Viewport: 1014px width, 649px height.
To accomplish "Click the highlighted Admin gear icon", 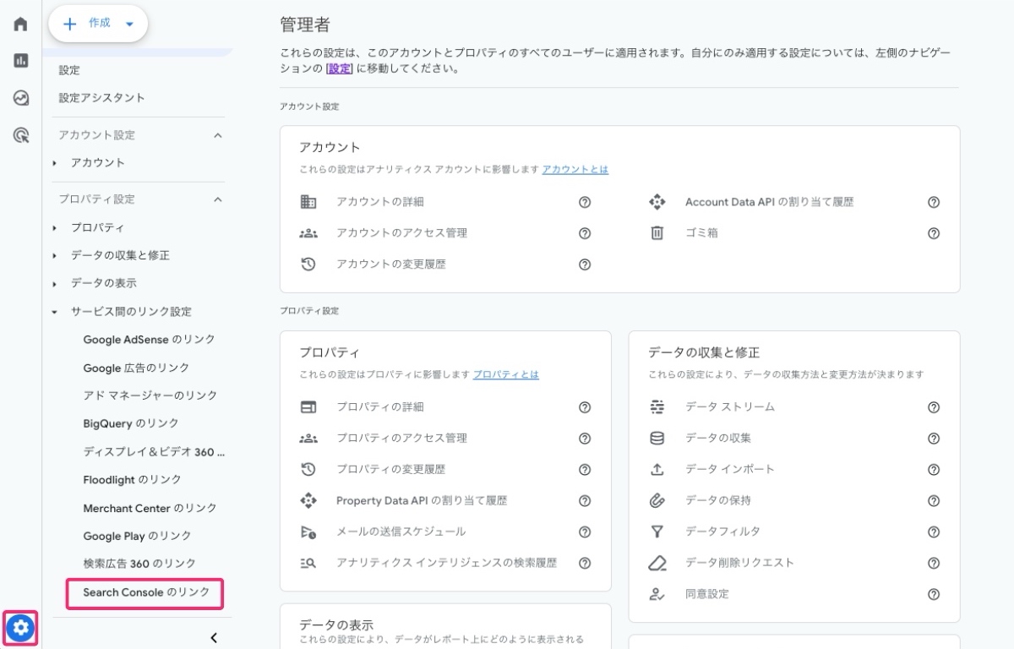I will tap(19, 628).
